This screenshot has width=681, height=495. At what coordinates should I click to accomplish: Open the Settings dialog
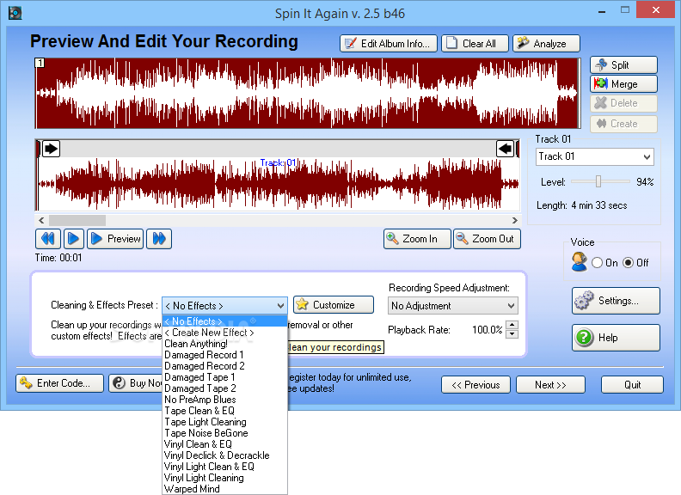616,301
